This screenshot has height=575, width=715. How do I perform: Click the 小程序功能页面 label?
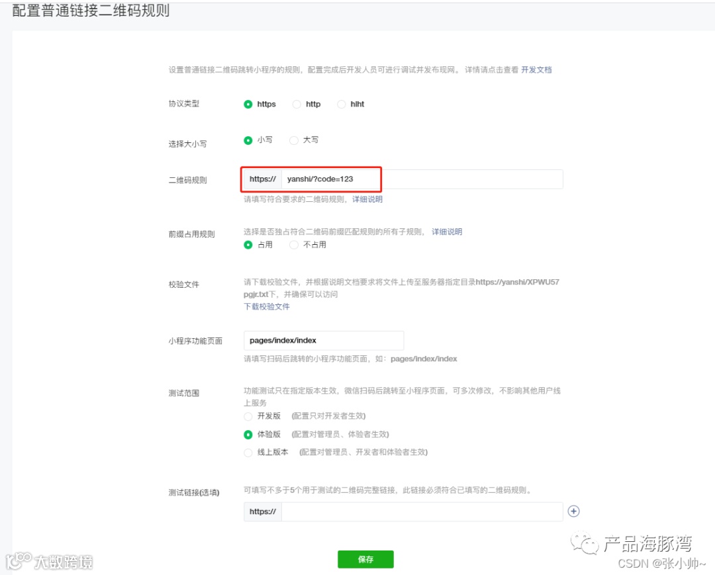coord(195,341)
